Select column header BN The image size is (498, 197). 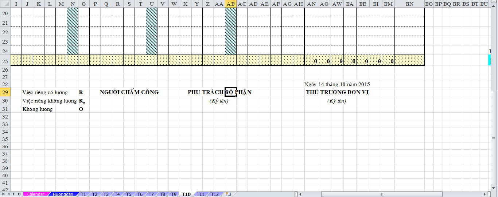409,4
